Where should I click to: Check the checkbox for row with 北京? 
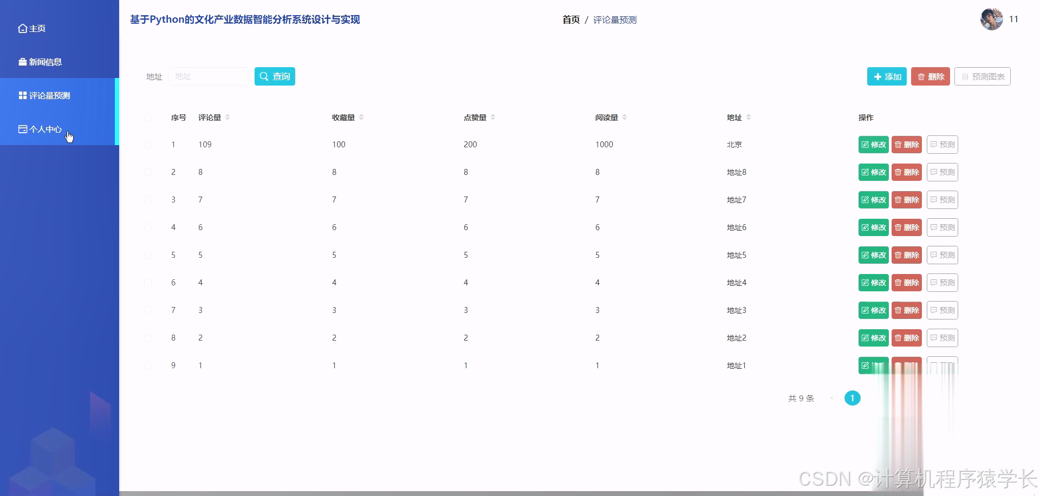pyautogui.click(x=148, y=145)
